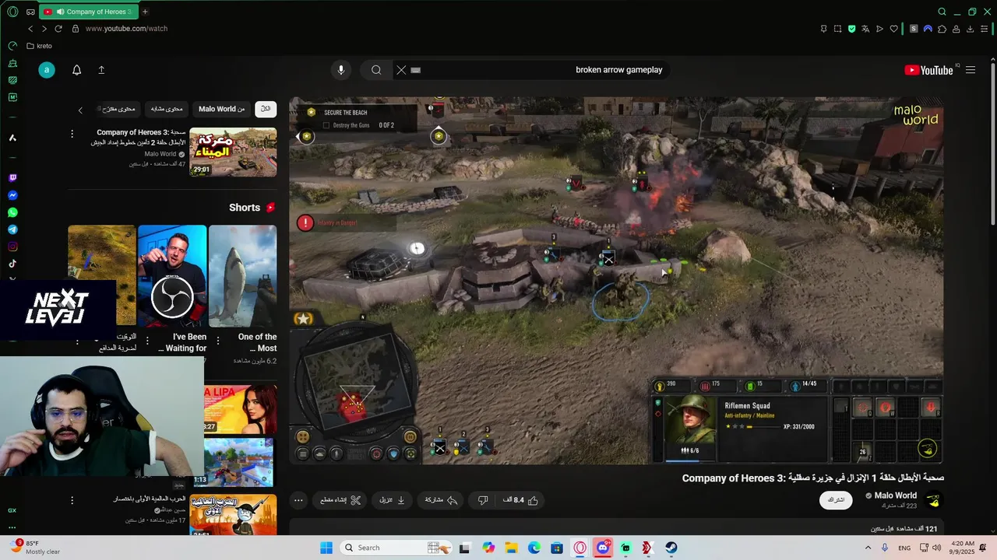The width and height of the screenshot is (997, 560).
Task: Start voice search with microphone icon
Action: [x=340, y=70]
